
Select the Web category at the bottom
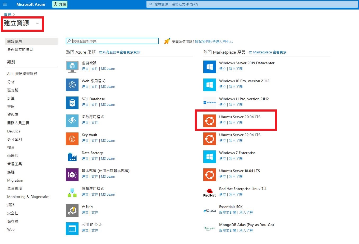tap(11, 229)
